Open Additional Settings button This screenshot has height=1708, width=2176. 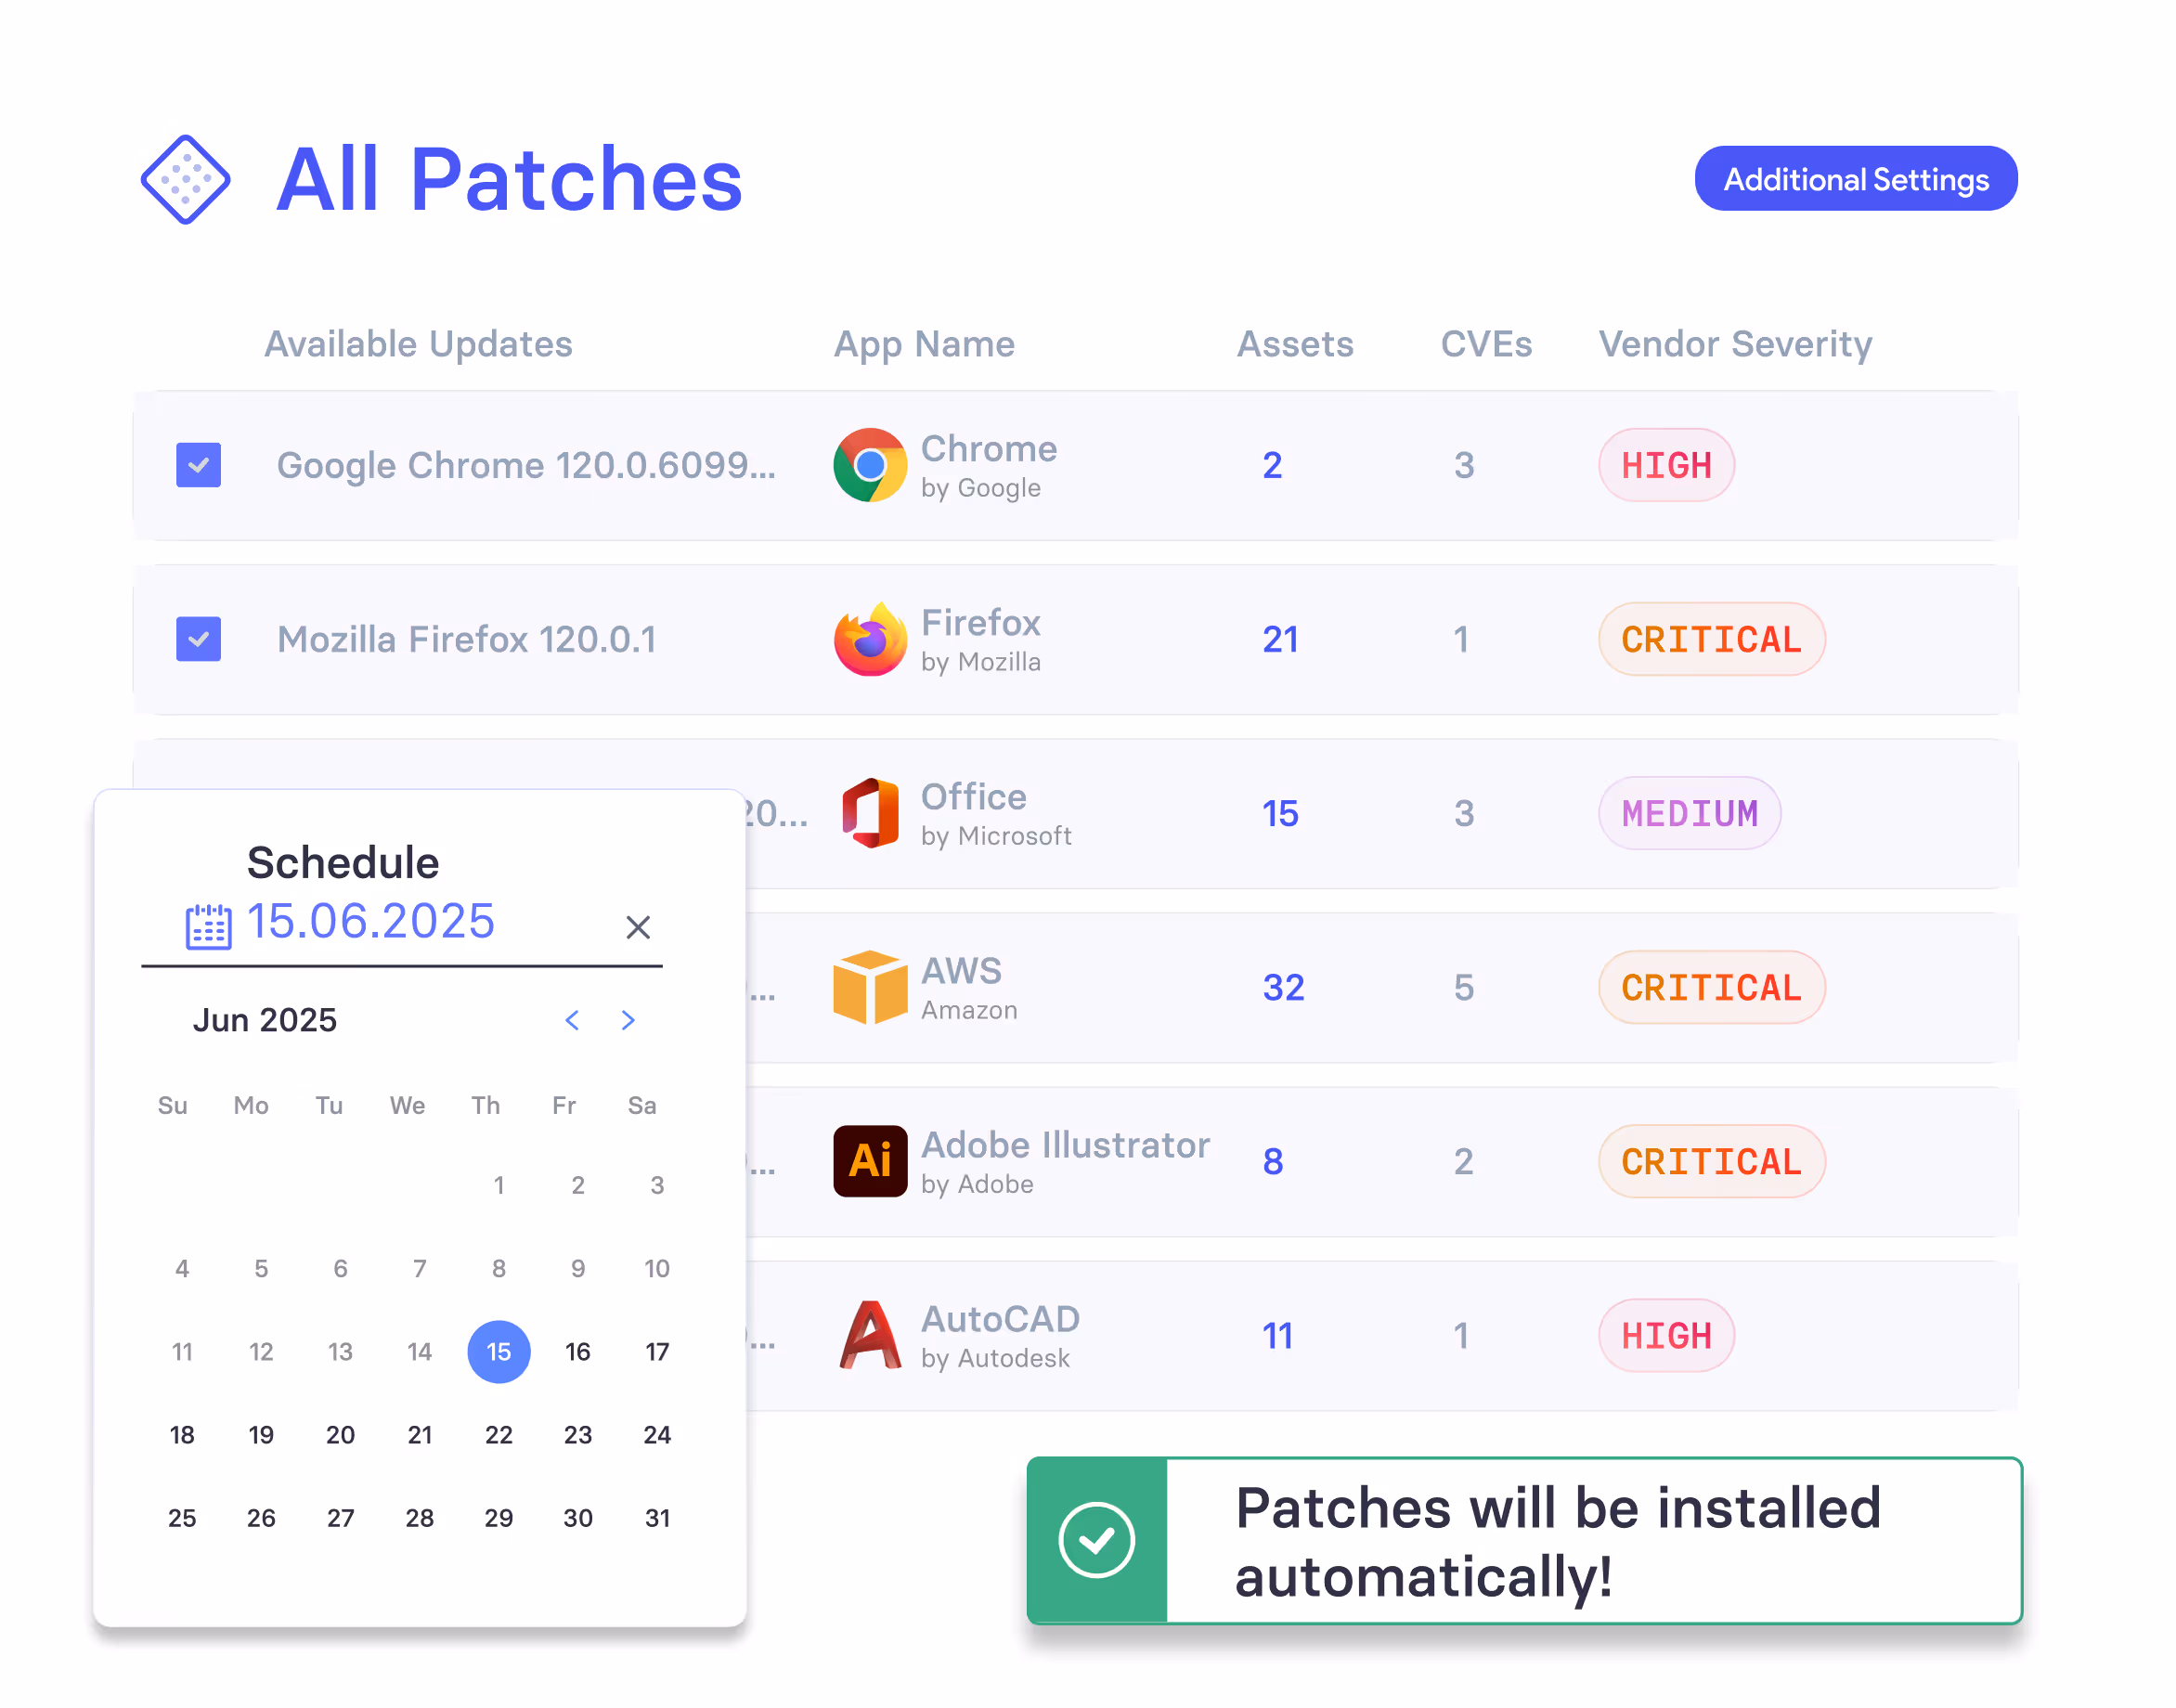[1855, 179]
